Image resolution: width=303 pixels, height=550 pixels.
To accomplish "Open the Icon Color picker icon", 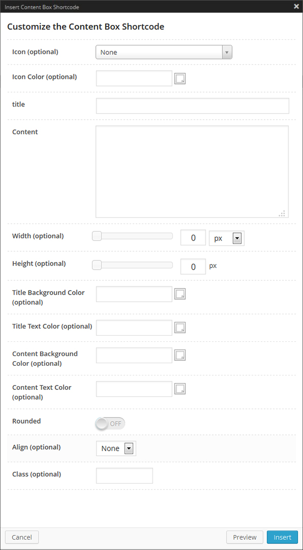I will (x=180, y=78).
